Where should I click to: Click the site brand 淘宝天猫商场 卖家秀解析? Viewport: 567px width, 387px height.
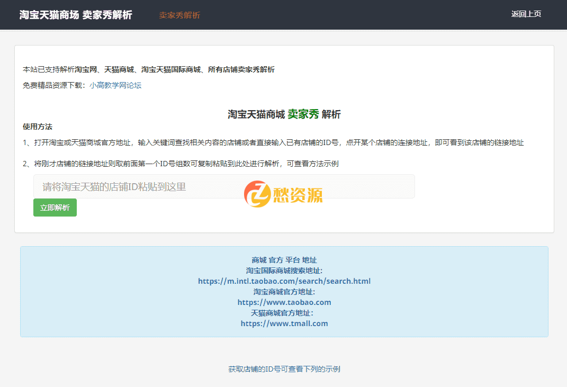74,14
